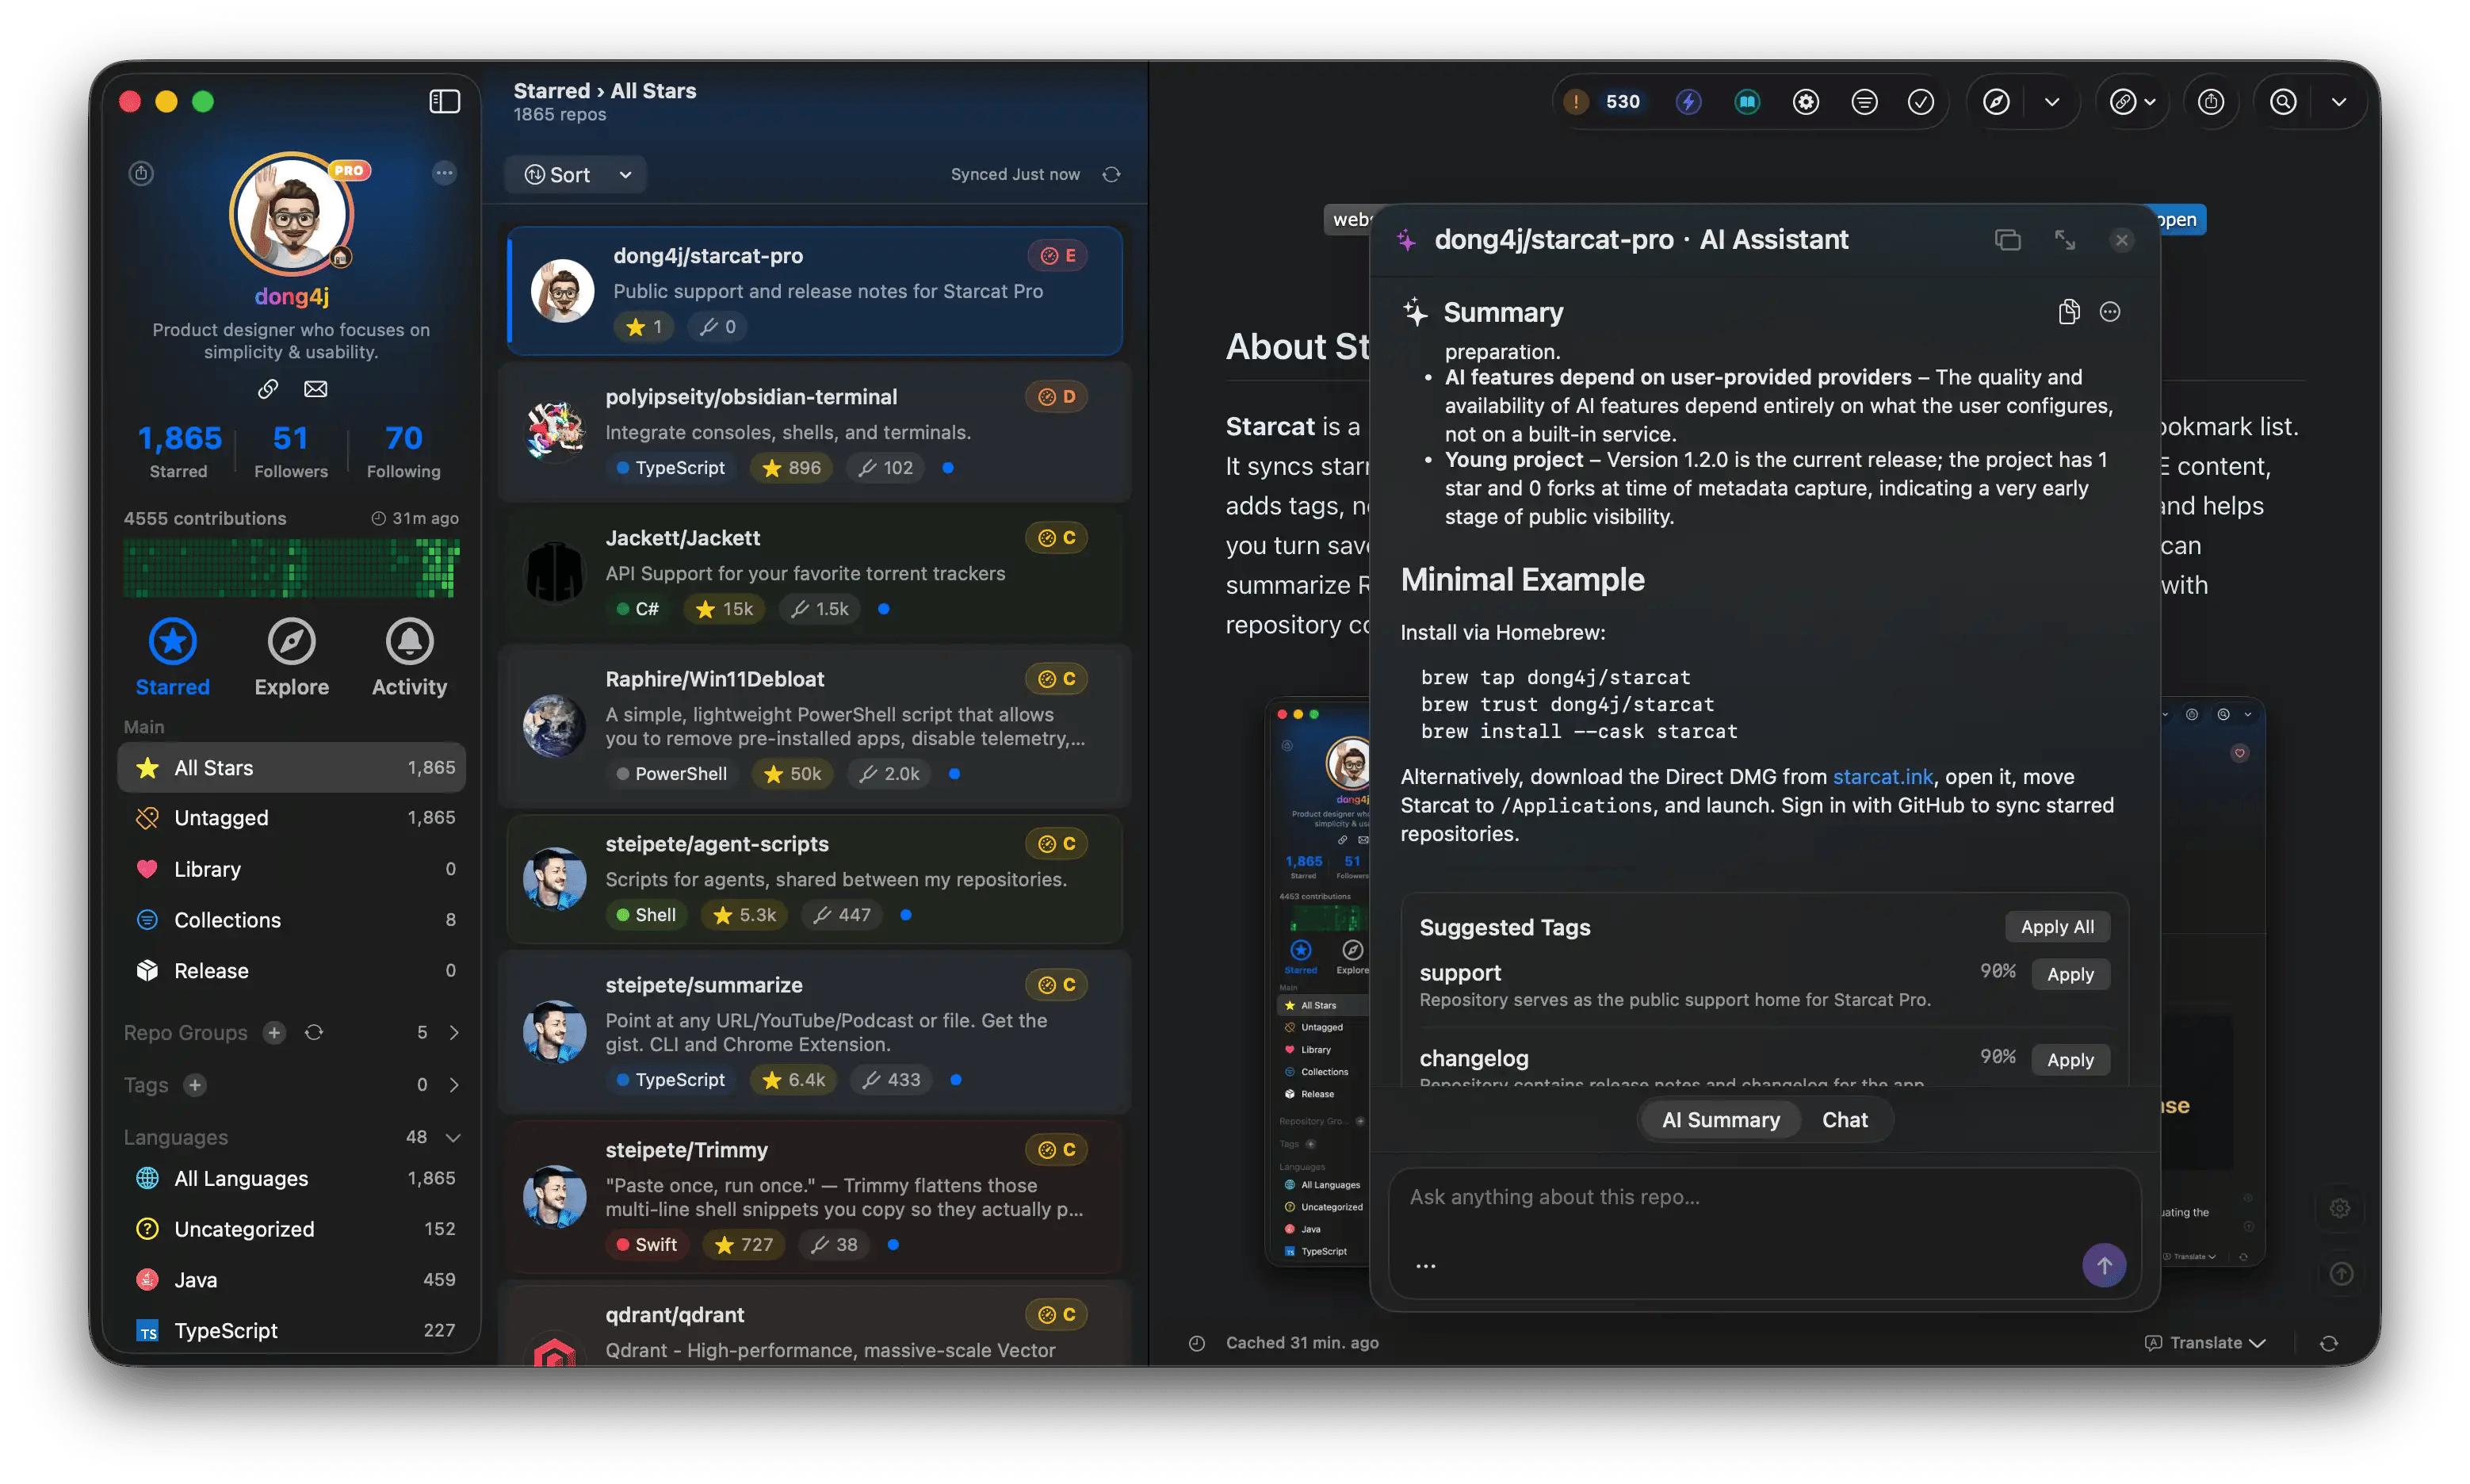Open Collections in sidebar
The image size is (2470, 1484).
[291, 920]
